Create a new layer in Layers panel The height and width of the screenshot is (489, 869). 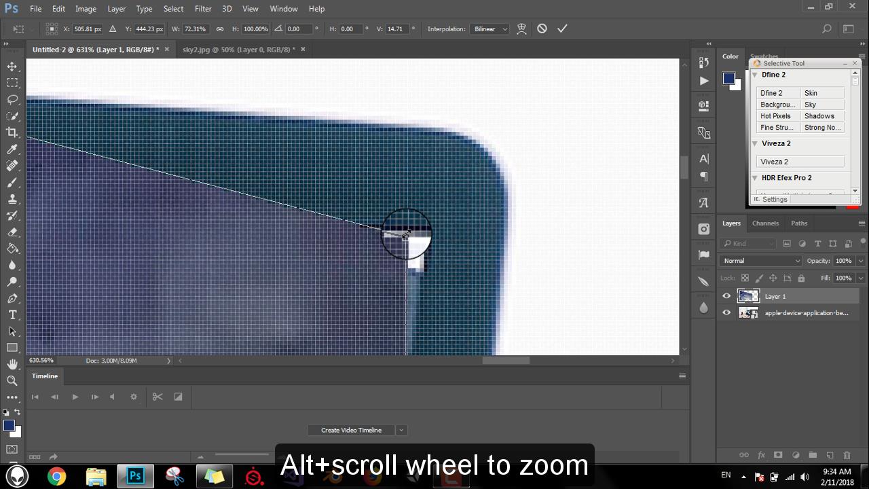pos(830,455)
